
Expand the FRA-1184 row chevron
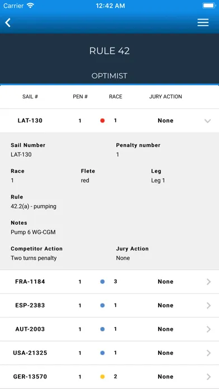(x=208, y=282)
